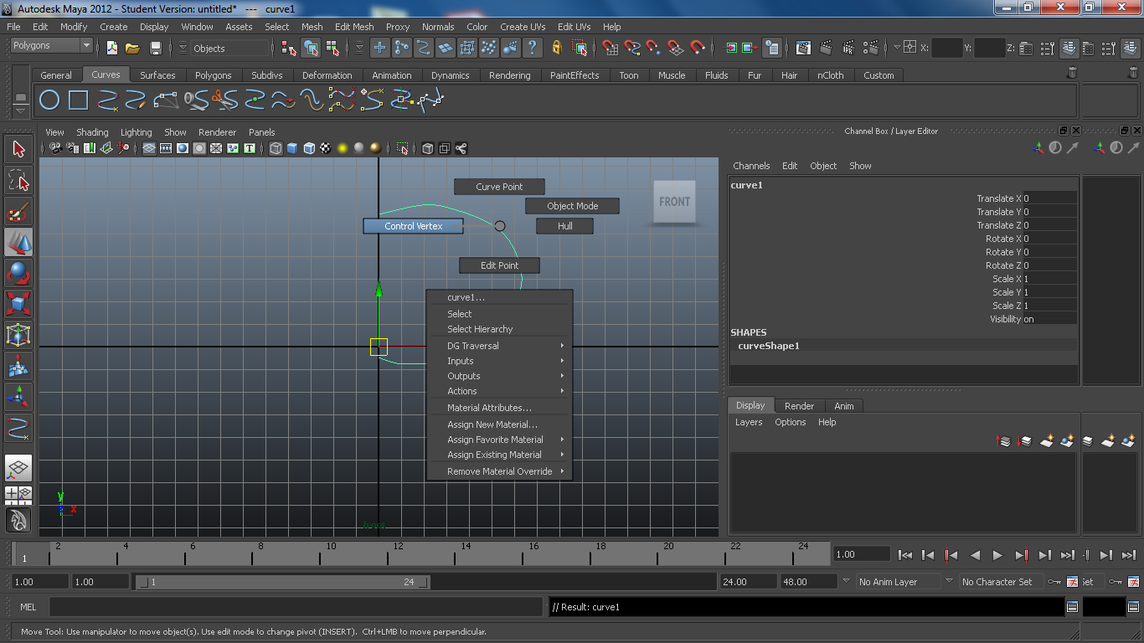Expand the Actions submenu

pos(499,391)
